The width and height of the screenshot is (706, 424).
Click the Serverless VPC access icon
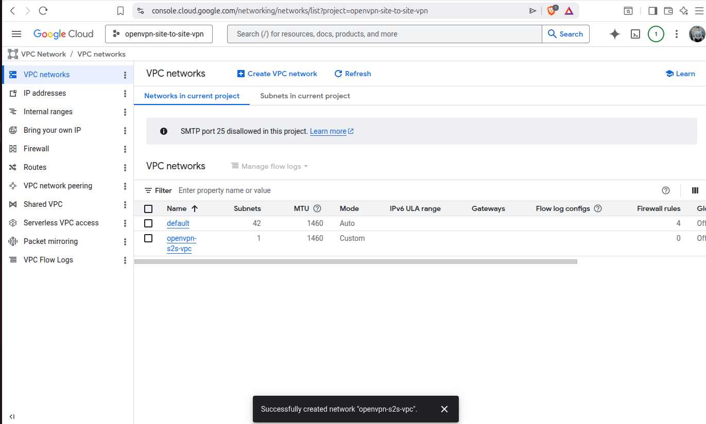click(13, 223)
